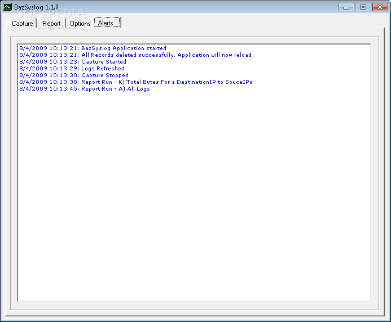This screenshot has width=391, height=322.
Task: Select the 'All Records deleted successfully' alert line
Action: coord(135,55)
